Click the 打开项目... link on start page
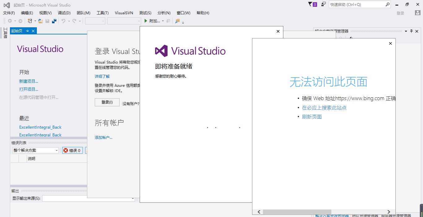 tap(29, 89)
